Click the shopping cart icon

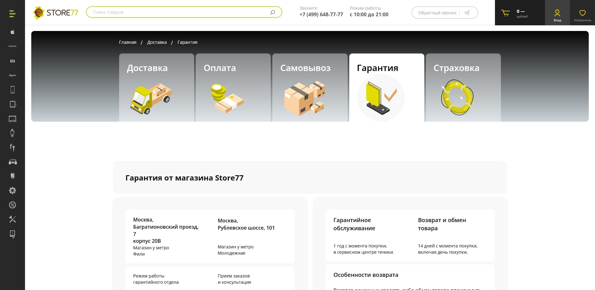click(x=505, y=13)
